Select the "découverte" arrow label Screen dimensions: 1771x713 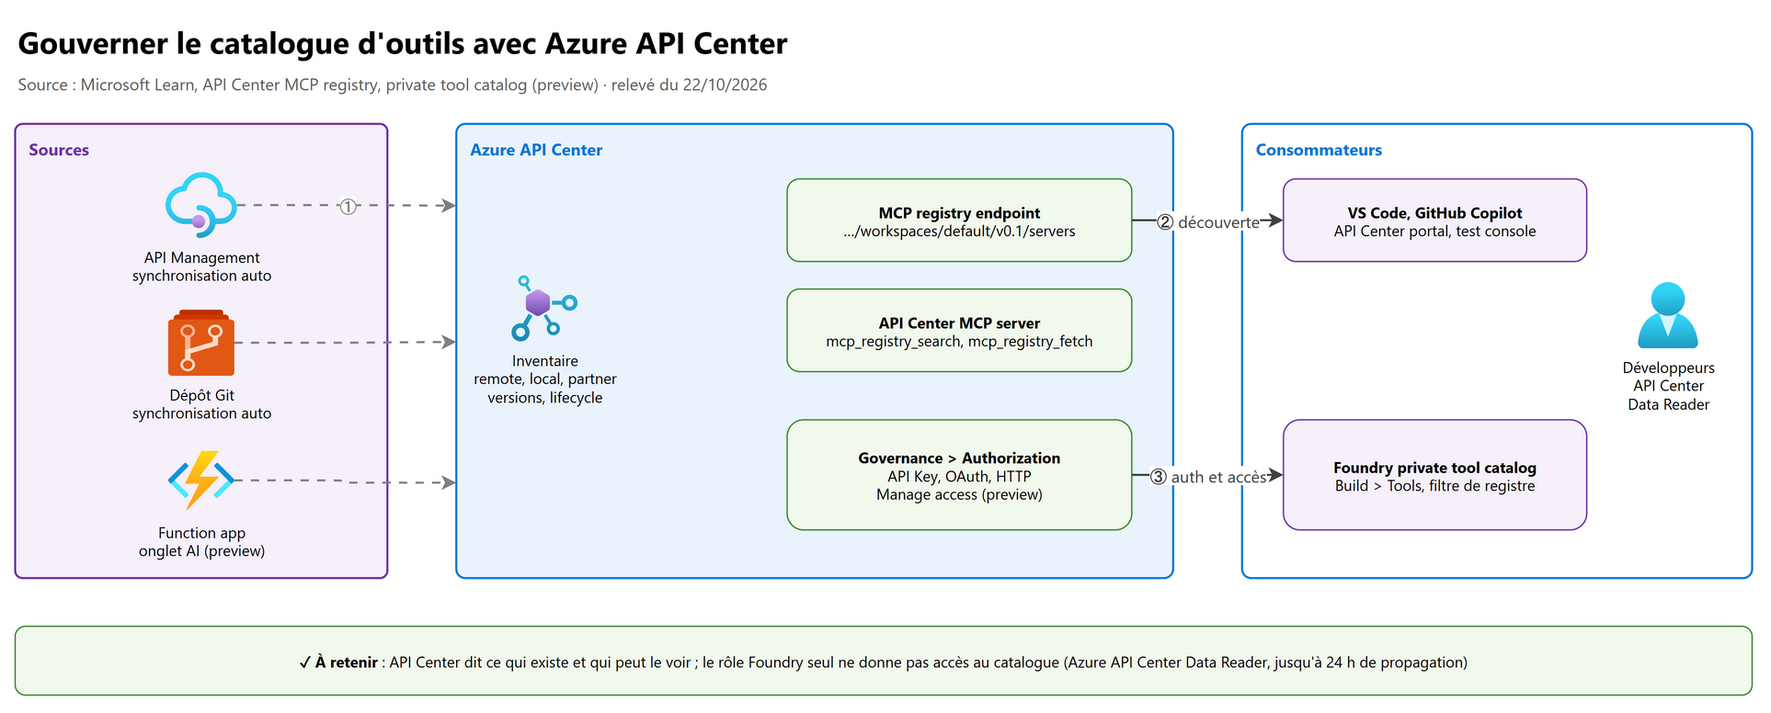point(1218,223)
